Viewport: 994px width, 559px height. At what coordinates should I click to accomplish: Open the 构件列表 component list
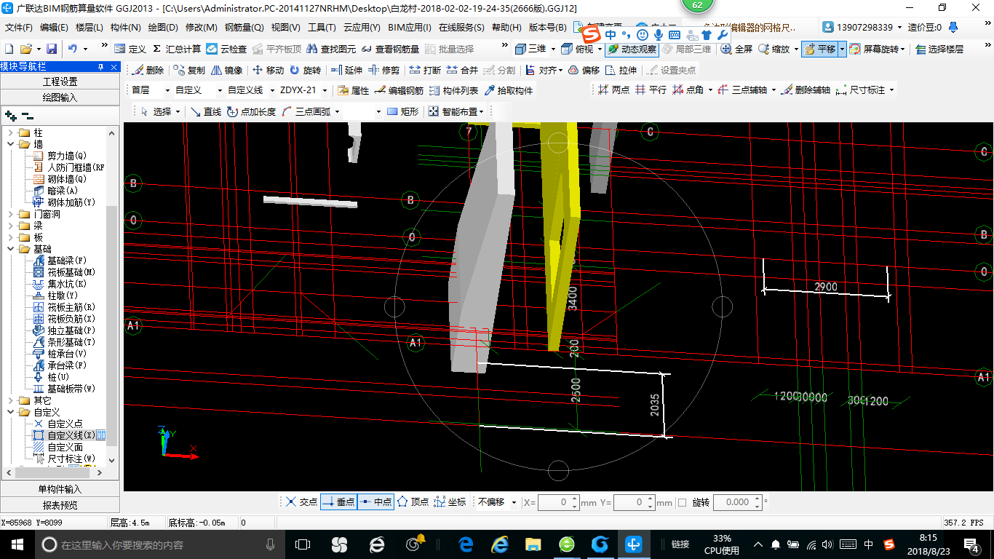[453, 90]
